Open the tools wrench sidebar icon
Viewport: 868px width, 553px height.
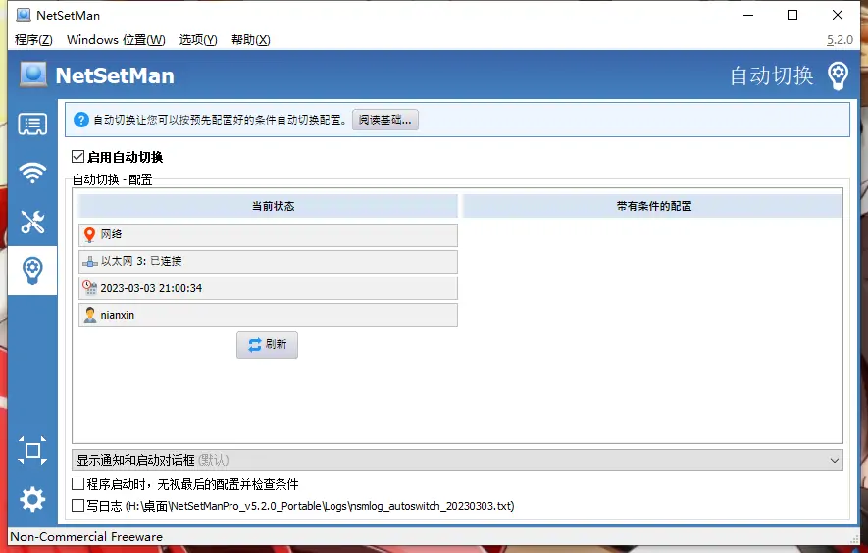(x=32, y=222)
